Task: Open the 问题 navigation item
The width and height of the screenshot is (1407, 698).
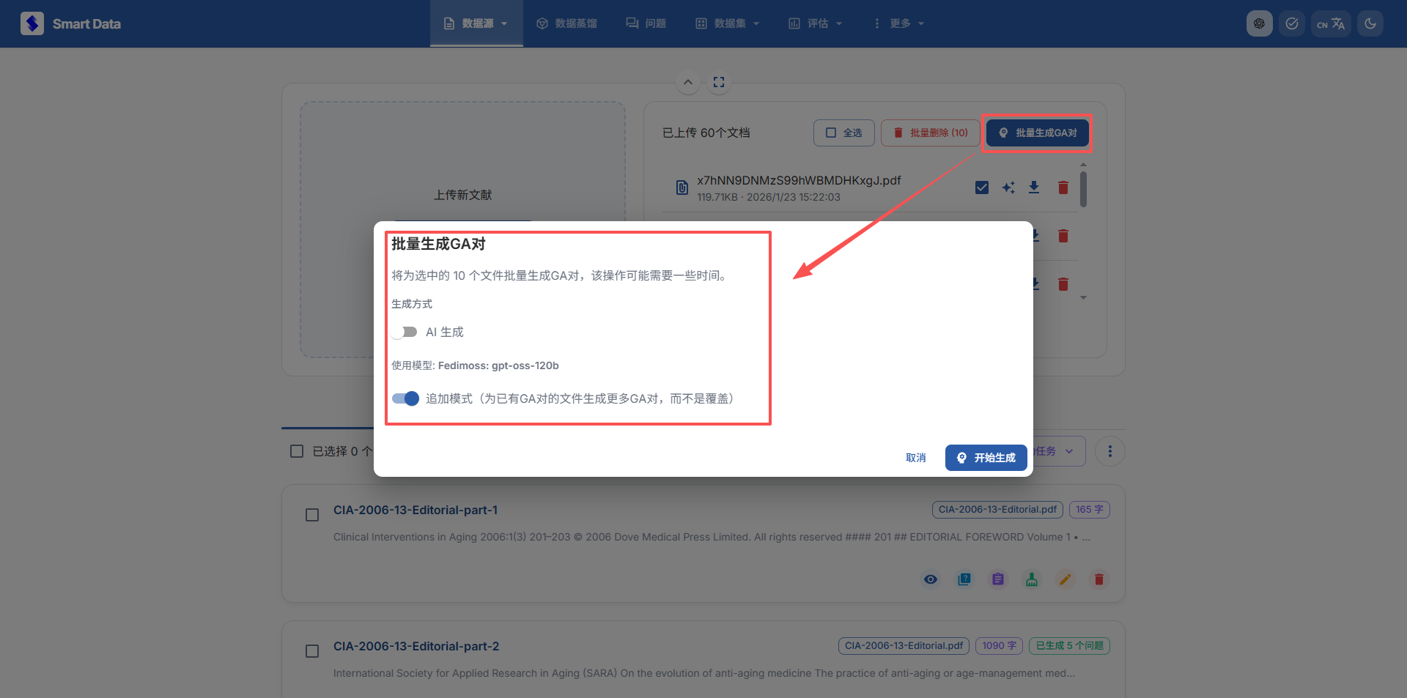Action: [x=646, y=23]
